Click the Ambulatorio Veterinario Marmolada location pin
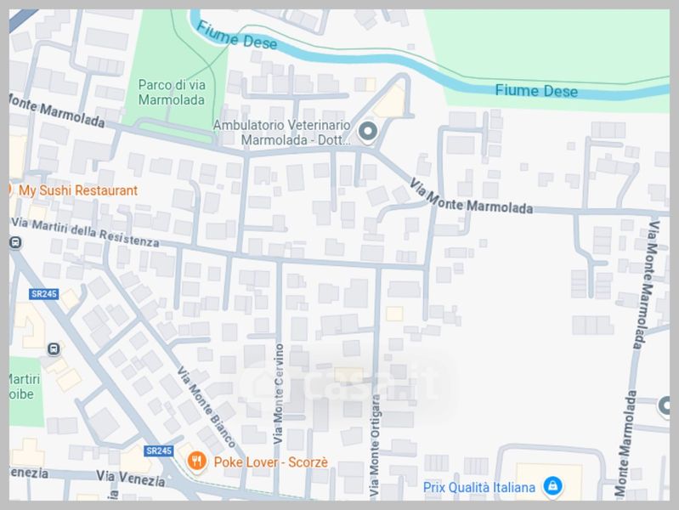The height and width of the screenshot is (510, 679). pyautogui.click(x=368, y=132)
